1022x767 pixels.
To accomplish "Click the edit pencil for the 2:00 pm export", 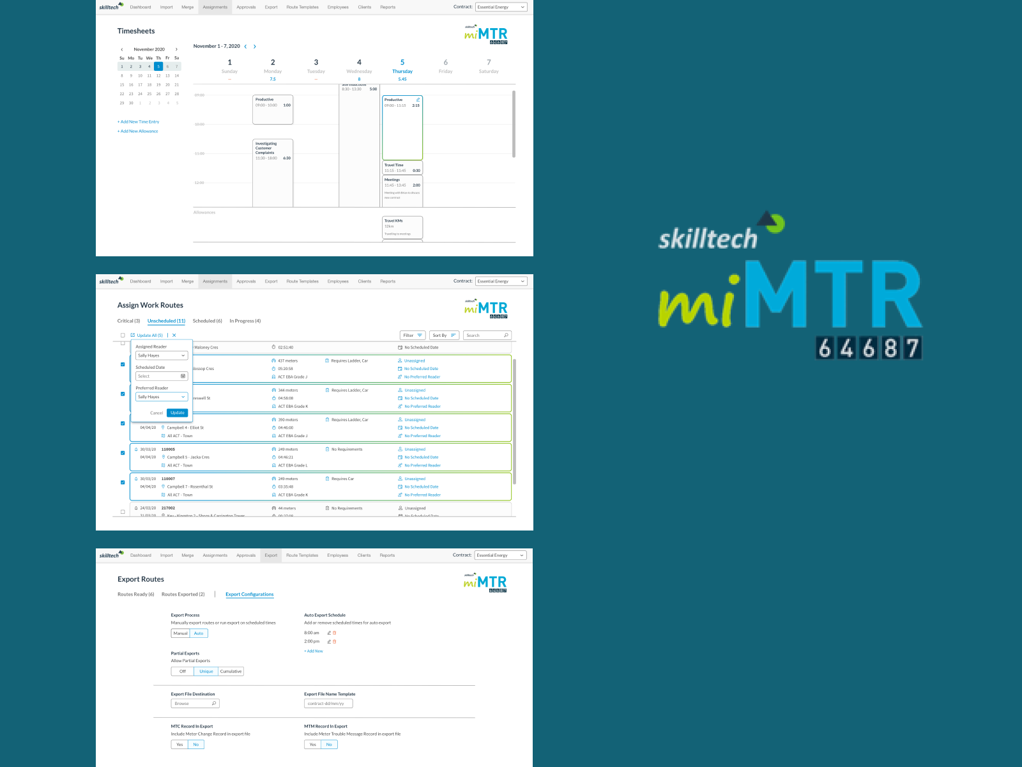I will (329, 641).
